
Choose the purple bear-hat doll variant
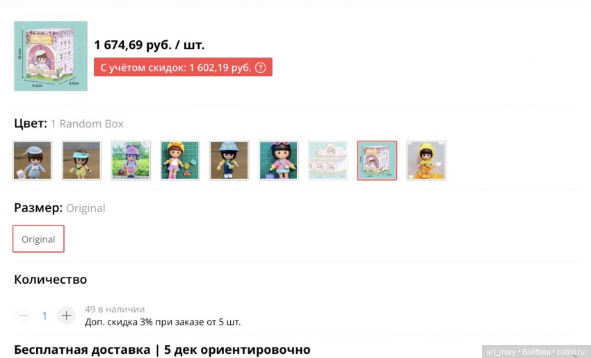pos(131,160)
